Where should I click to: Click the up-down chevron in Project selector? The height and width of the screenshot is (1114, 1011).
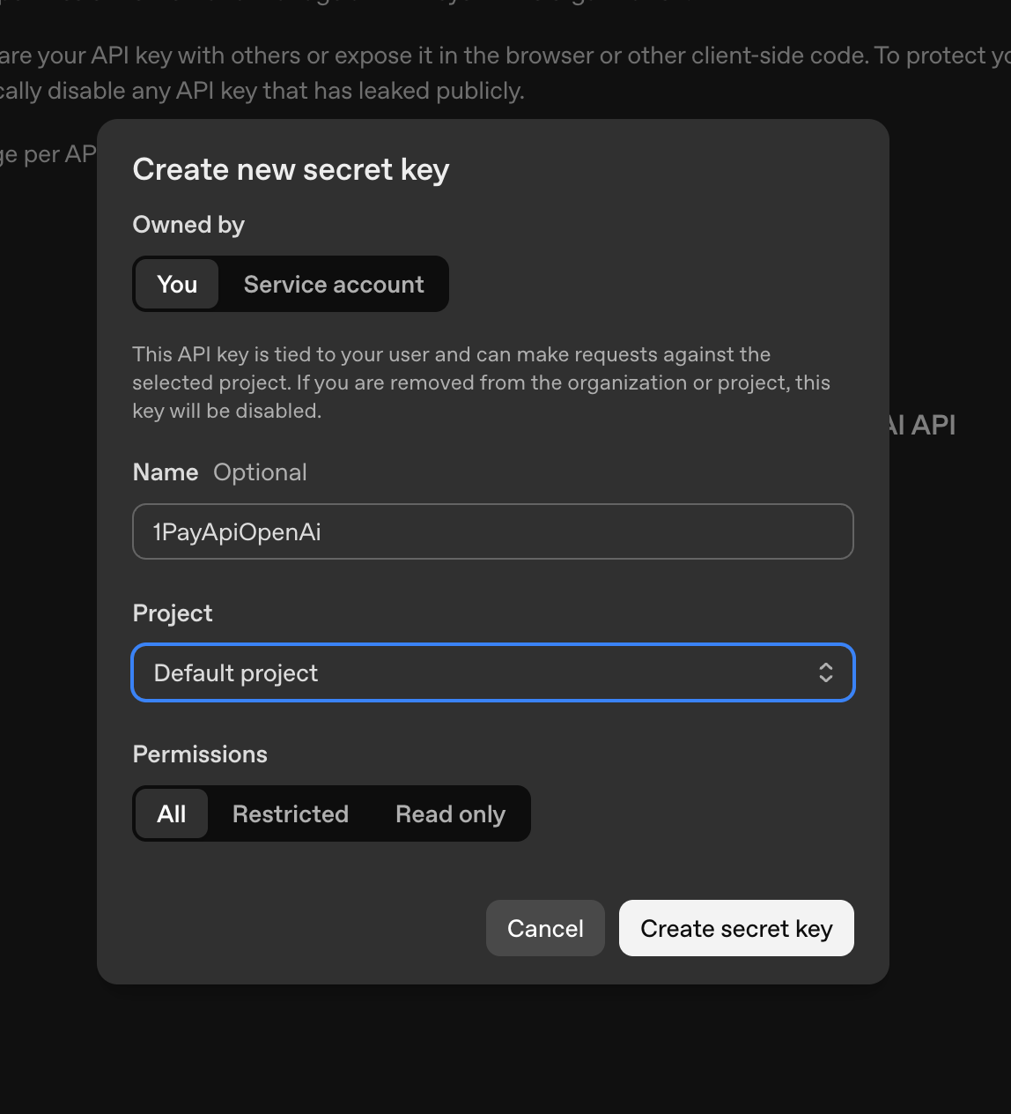(825, 673)
